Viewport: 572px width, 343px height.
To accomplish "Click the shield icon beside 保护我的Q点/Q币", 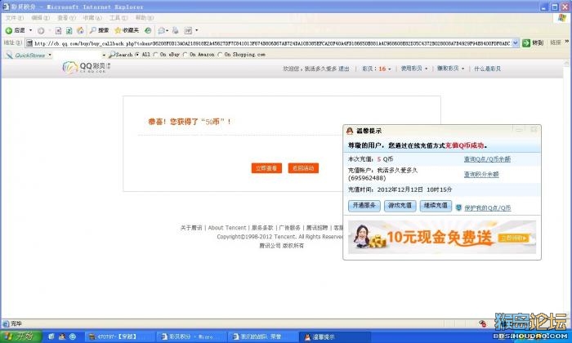I will click(x=458, y=207).
